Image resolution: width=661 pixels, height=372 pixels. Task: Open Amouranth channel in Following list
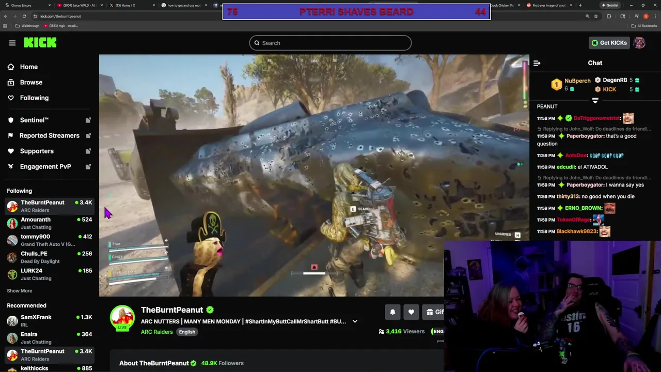click(49, 223)
